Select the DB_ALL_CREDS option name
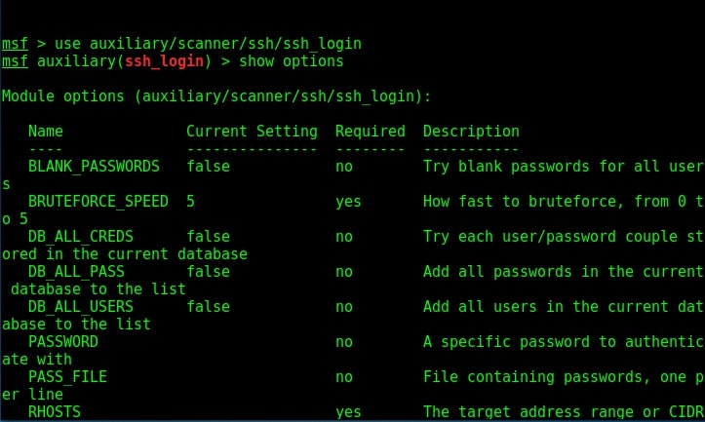The height and width of the screenshot is (422, 705). pos(81,237)
